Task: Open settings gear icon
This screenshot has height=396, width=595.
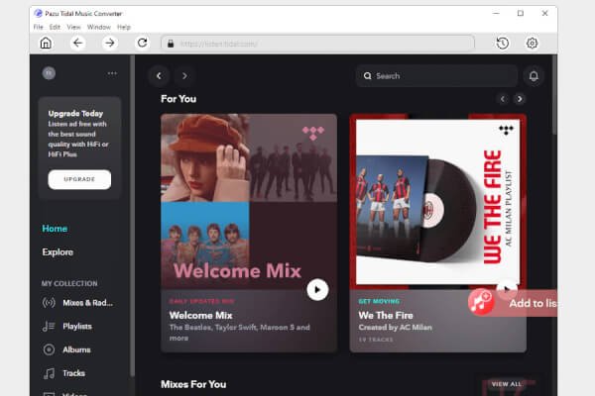Action: click(532, 44)
